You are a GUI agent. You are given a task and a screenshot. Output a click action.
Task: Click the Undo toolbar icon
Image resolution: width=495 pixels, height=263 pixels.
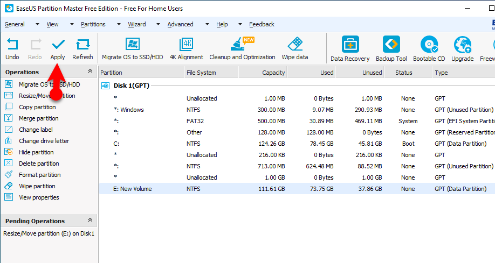[x=12, y=45]
